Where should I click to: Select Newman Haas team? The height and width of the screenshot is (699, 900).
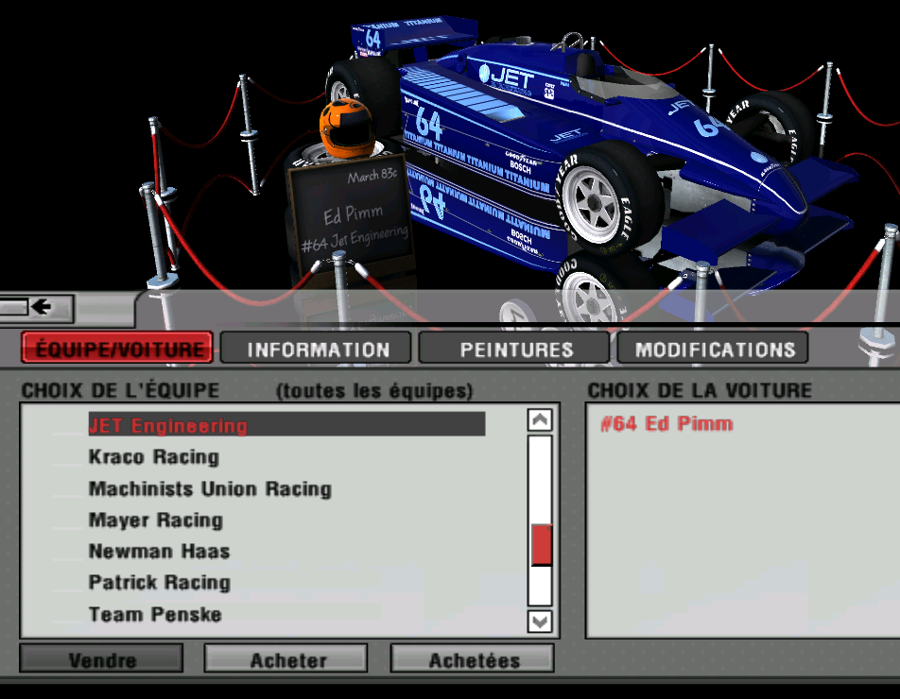pos(159,551)
